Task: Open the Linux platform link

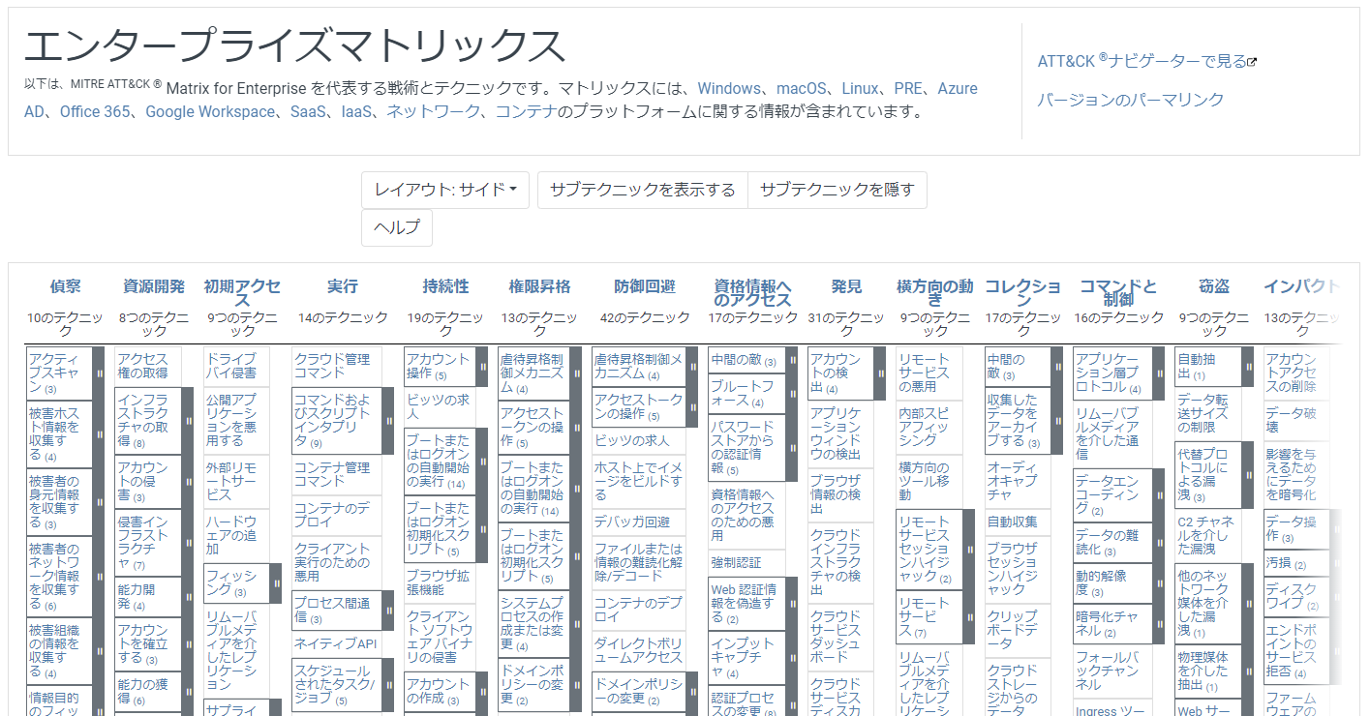Action: [x=860, y=88]
